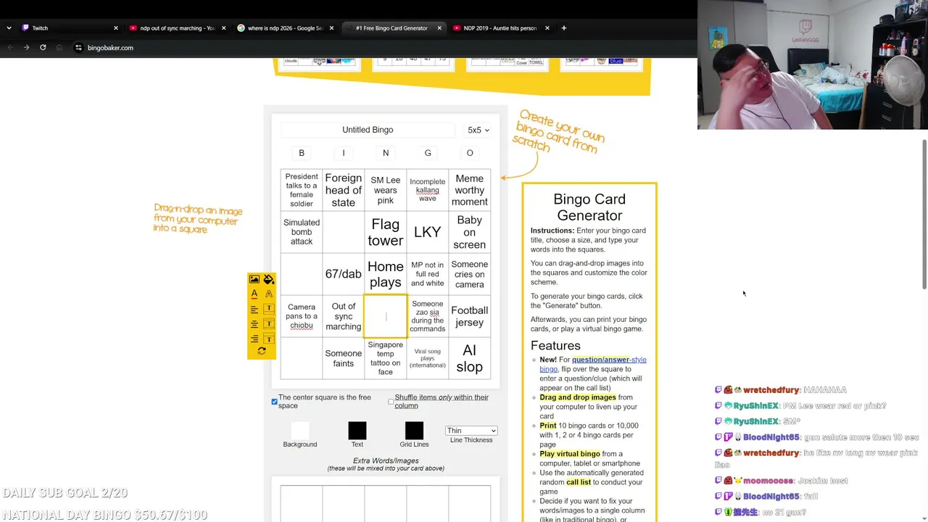Screen dimensions: 928x522
Task: Go back in browser history
Action: point(10,48)
